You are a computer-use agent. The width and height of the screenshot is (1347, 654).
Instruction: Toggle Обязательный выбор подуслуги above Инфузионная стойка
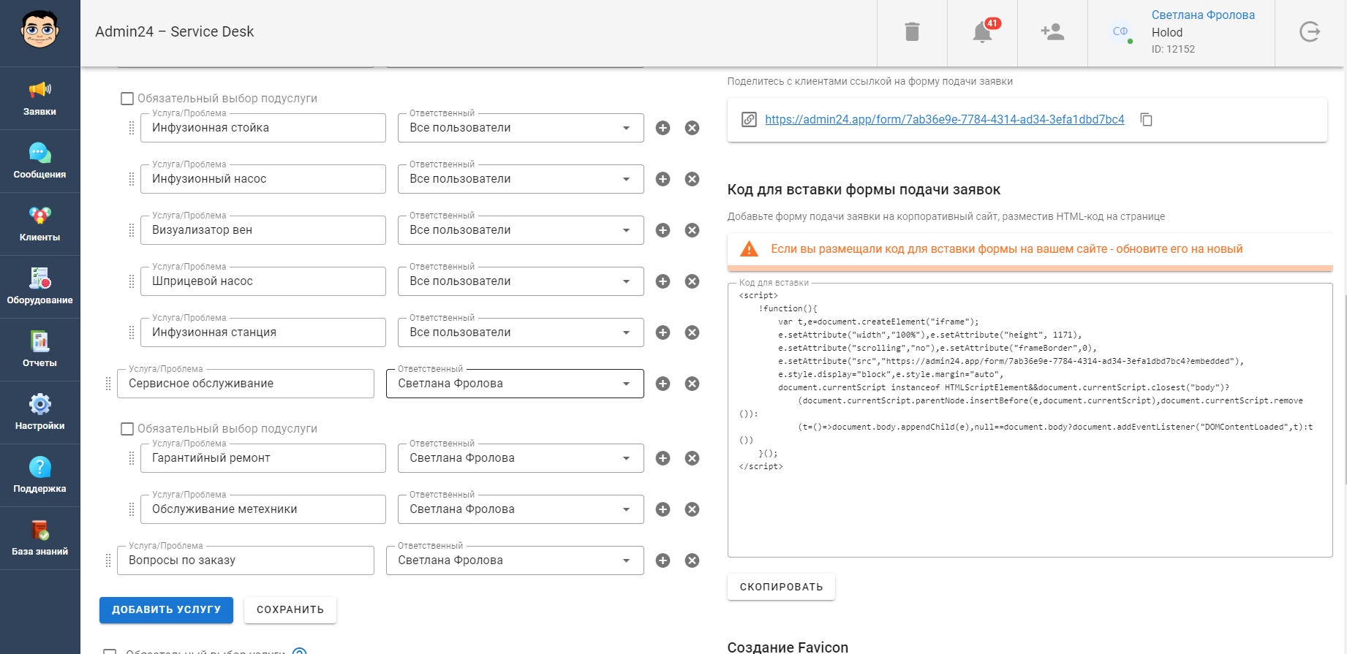[127, 99]
